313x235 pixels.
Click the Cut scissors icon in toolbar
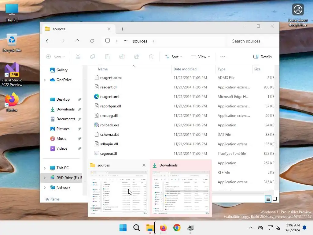click(78, 57)
